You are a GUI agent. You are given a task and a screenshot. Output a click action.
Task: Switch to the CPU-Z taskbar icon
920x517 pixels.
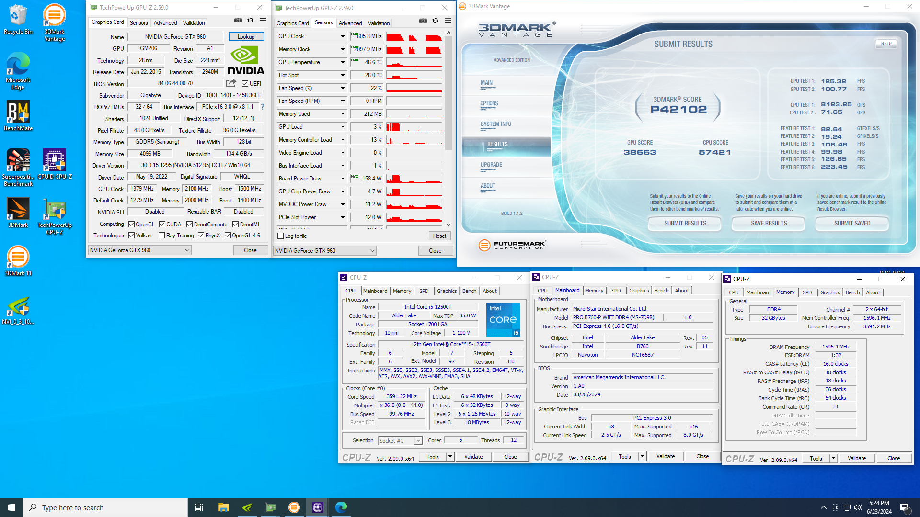[318, 507]
